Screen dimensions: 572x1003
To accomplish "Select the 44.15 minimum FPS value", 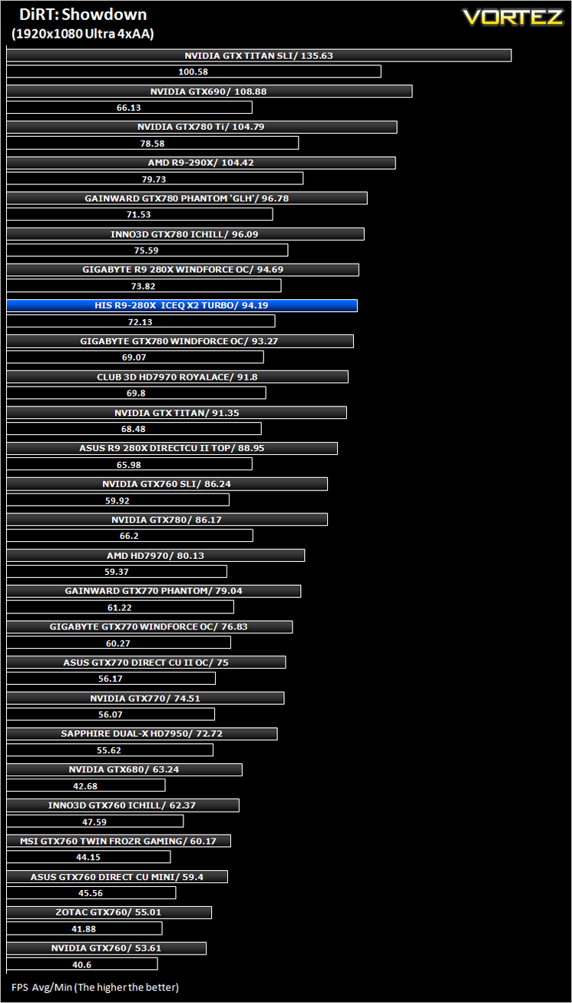I will point(88,858).
